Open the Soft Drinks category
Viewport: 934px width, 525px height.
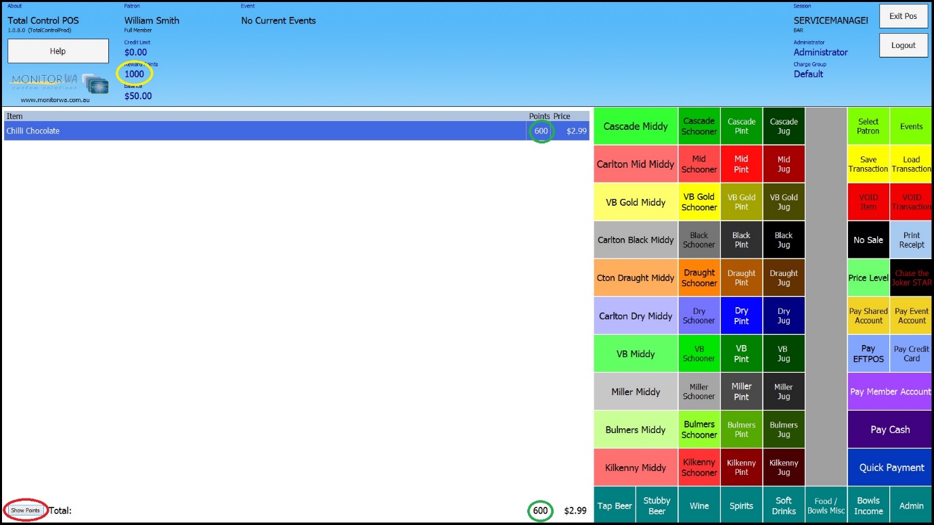784,505
